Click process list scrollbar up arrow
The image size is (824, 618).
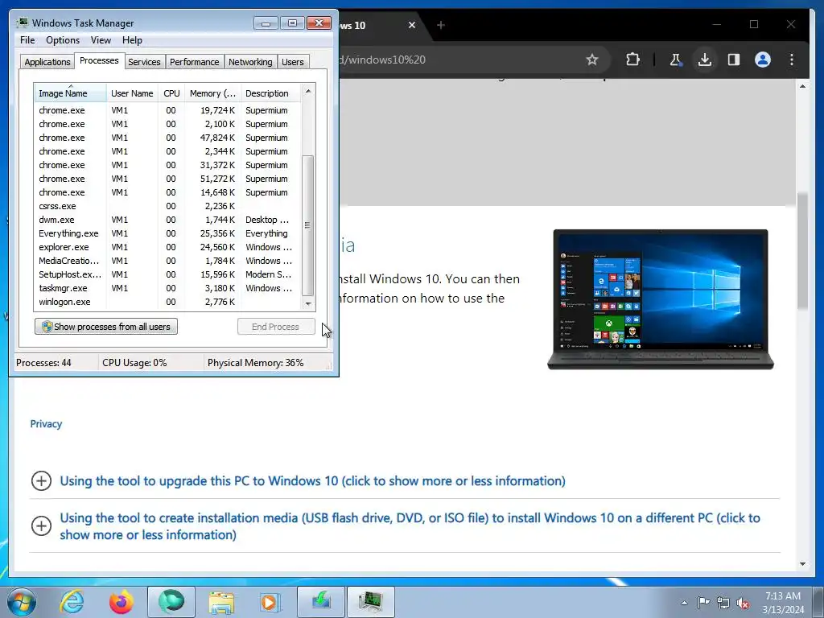pos(308,91)
